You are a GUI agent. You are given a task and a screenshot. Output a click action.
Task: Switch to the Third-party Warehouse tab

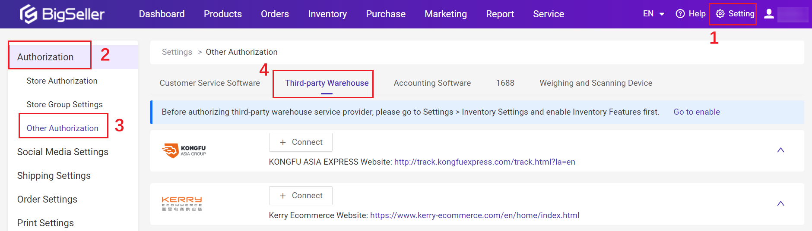pos(327,83)
